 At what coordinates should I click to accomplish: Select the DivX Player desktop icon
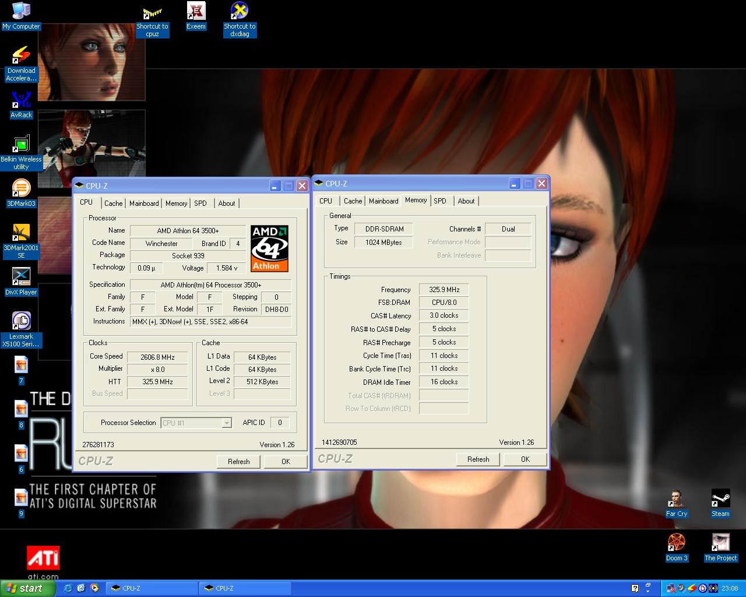[21, 282]
